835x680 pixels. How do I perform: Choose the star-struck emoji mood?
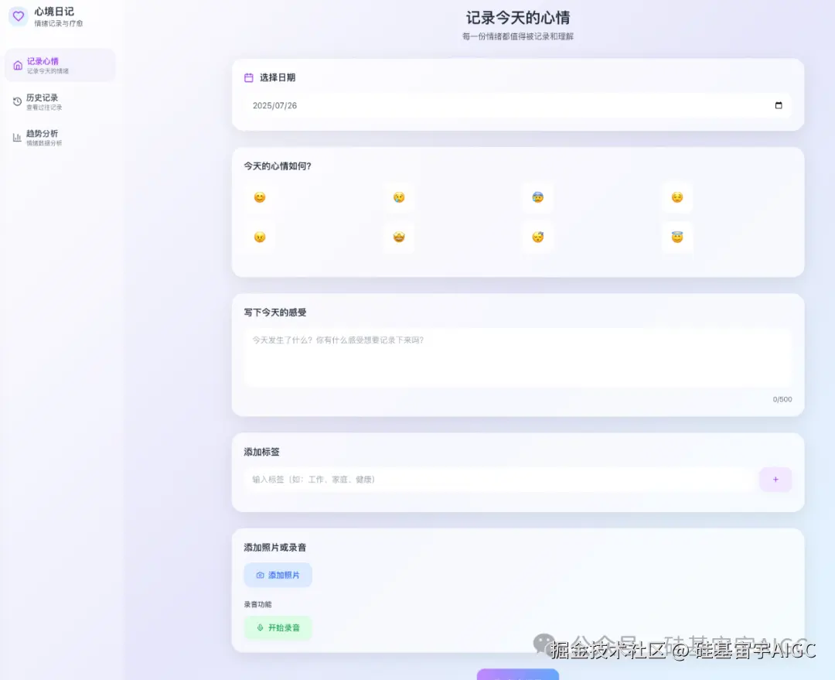click(399, 237)
